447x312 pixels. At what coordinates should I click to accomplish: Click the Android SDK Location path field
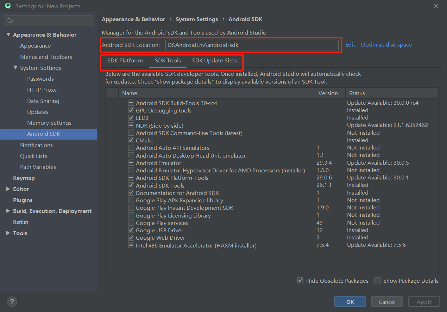[252, 45]
